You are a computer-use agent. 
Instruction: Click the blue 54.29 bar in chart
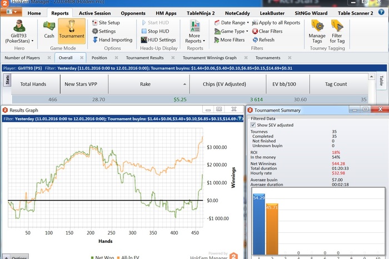tap(259, 225)
